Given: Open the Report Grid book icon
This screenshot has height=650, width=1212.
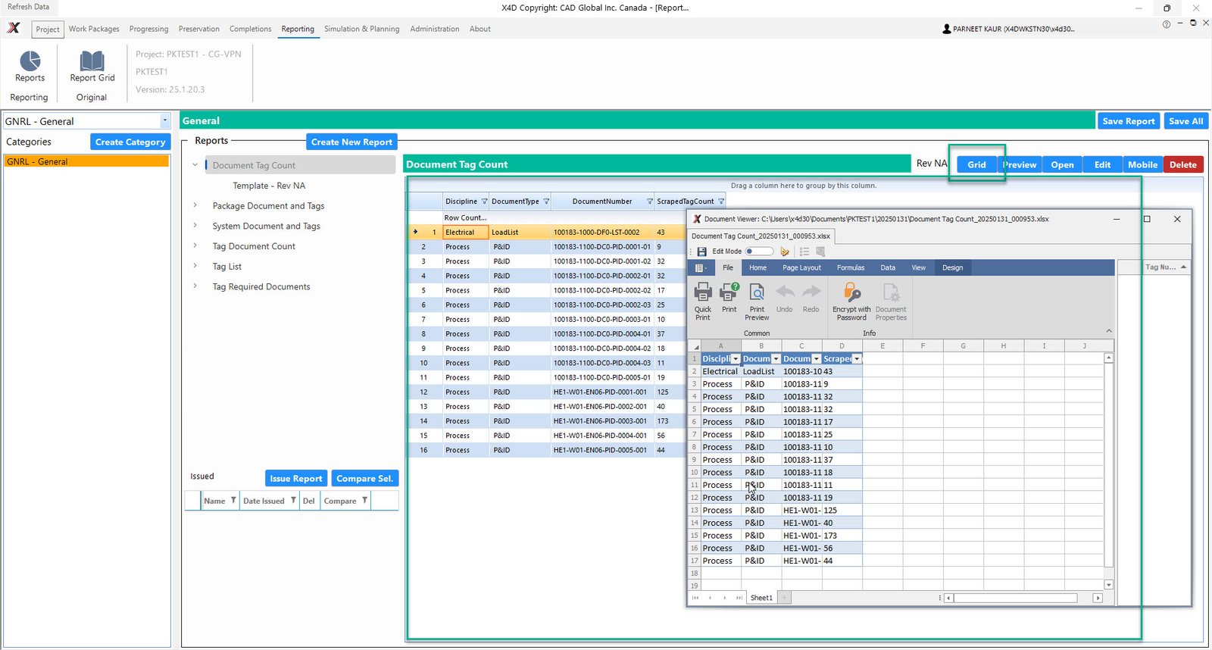Looking at the screenshot, I should coord(92,61).
